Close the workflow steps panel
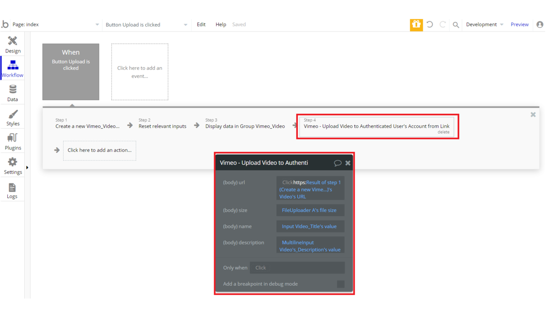 (x=533, y=115)
